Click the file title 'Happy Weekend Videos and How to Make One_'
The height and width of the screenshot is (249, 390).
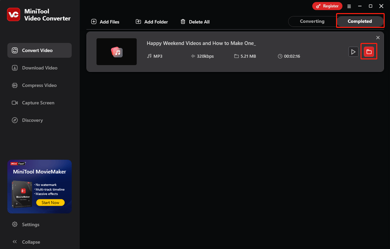click(x=201, y=43)
